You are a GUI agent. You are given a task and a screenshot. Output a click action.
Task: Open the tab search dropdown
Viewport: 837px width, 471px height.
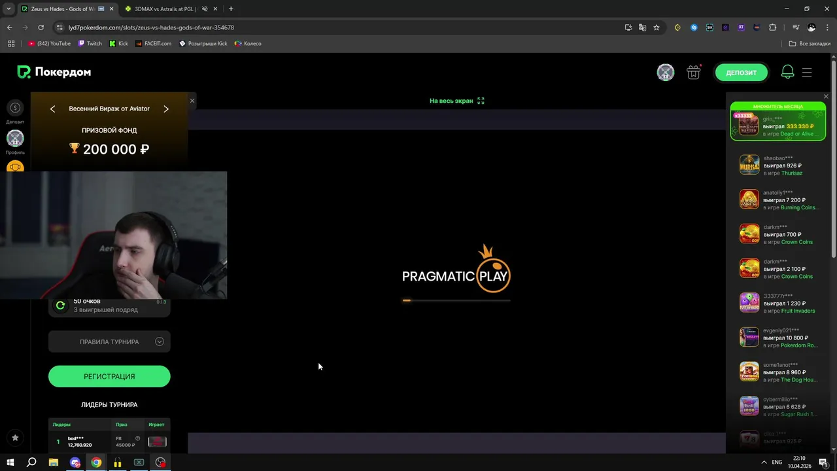(x=9, y=9)
